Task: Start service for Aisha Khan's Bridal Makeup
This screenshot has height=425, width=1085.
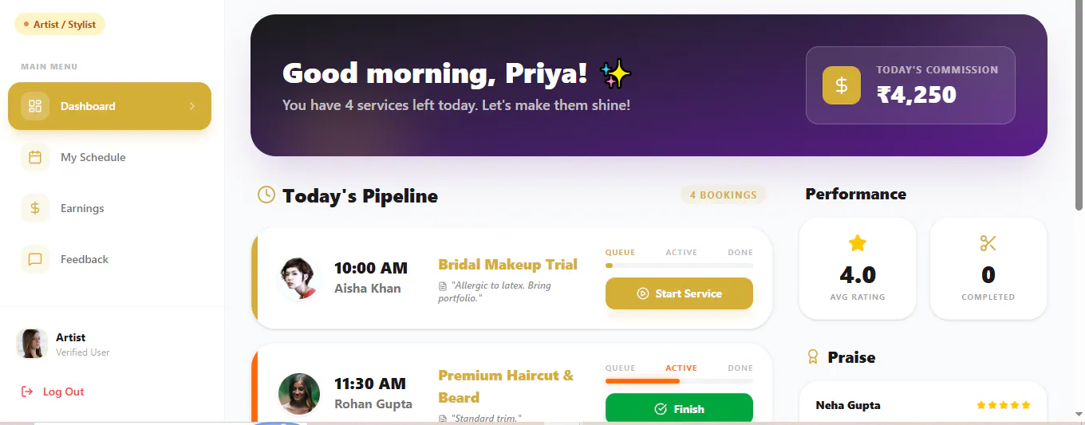Action: tap(679, 293)
